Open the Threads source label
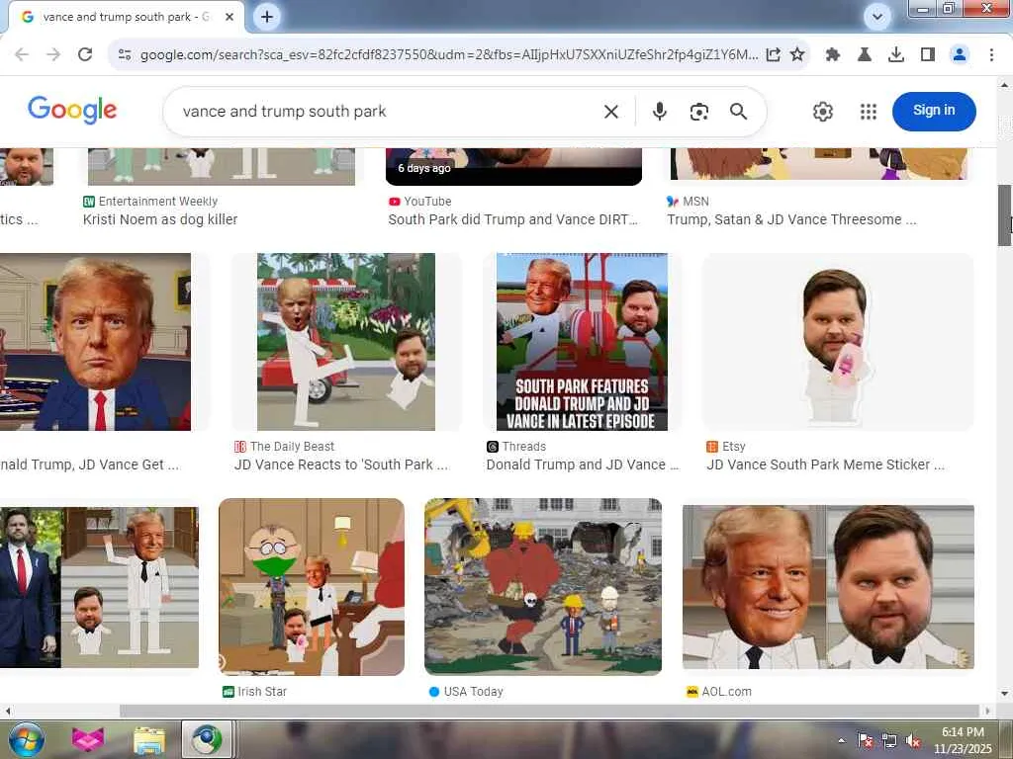1013x759 pixels. point(516,447)
